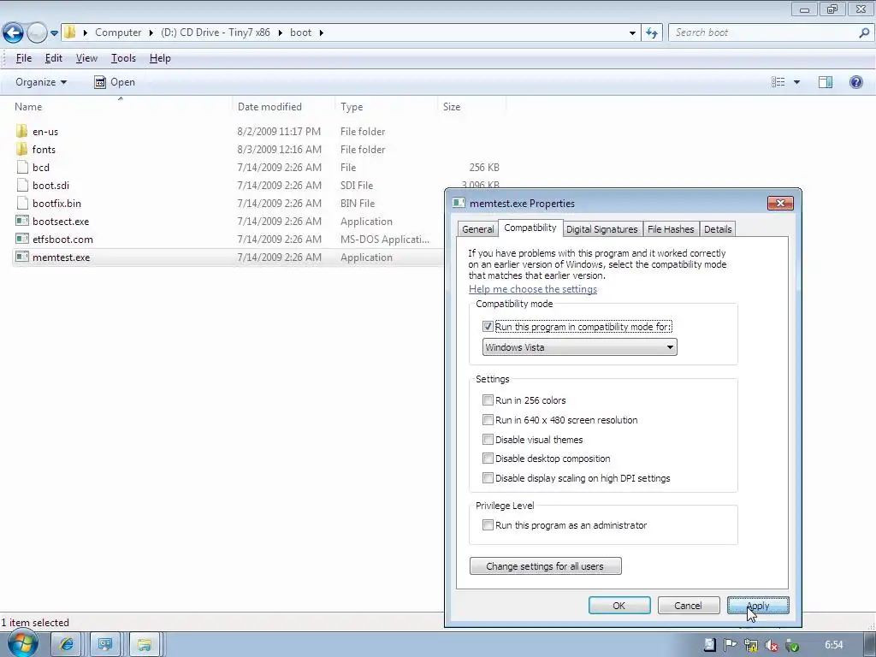Go back with the Explorer back arrow
This screenshot has height=657, width=876.
pyautogui.click(x=14, y=33)
